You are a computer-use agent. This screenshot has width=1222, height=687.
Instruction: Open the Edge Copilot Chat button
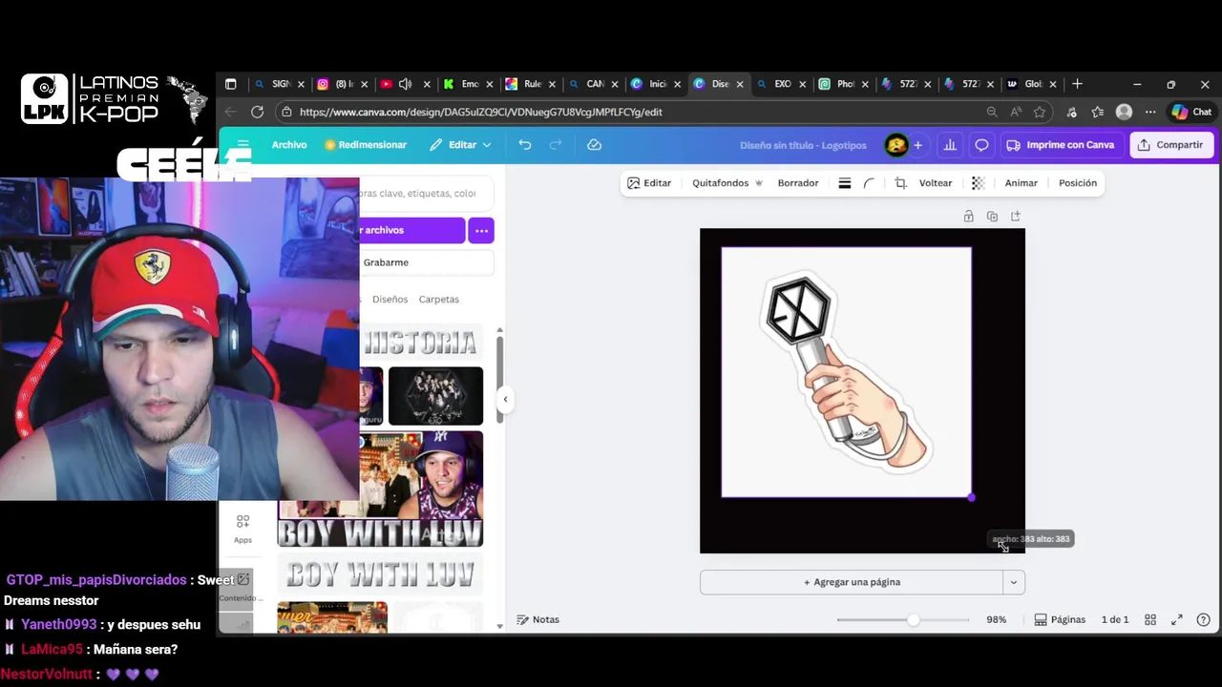pyautogui.click(x=1191, y=112)
